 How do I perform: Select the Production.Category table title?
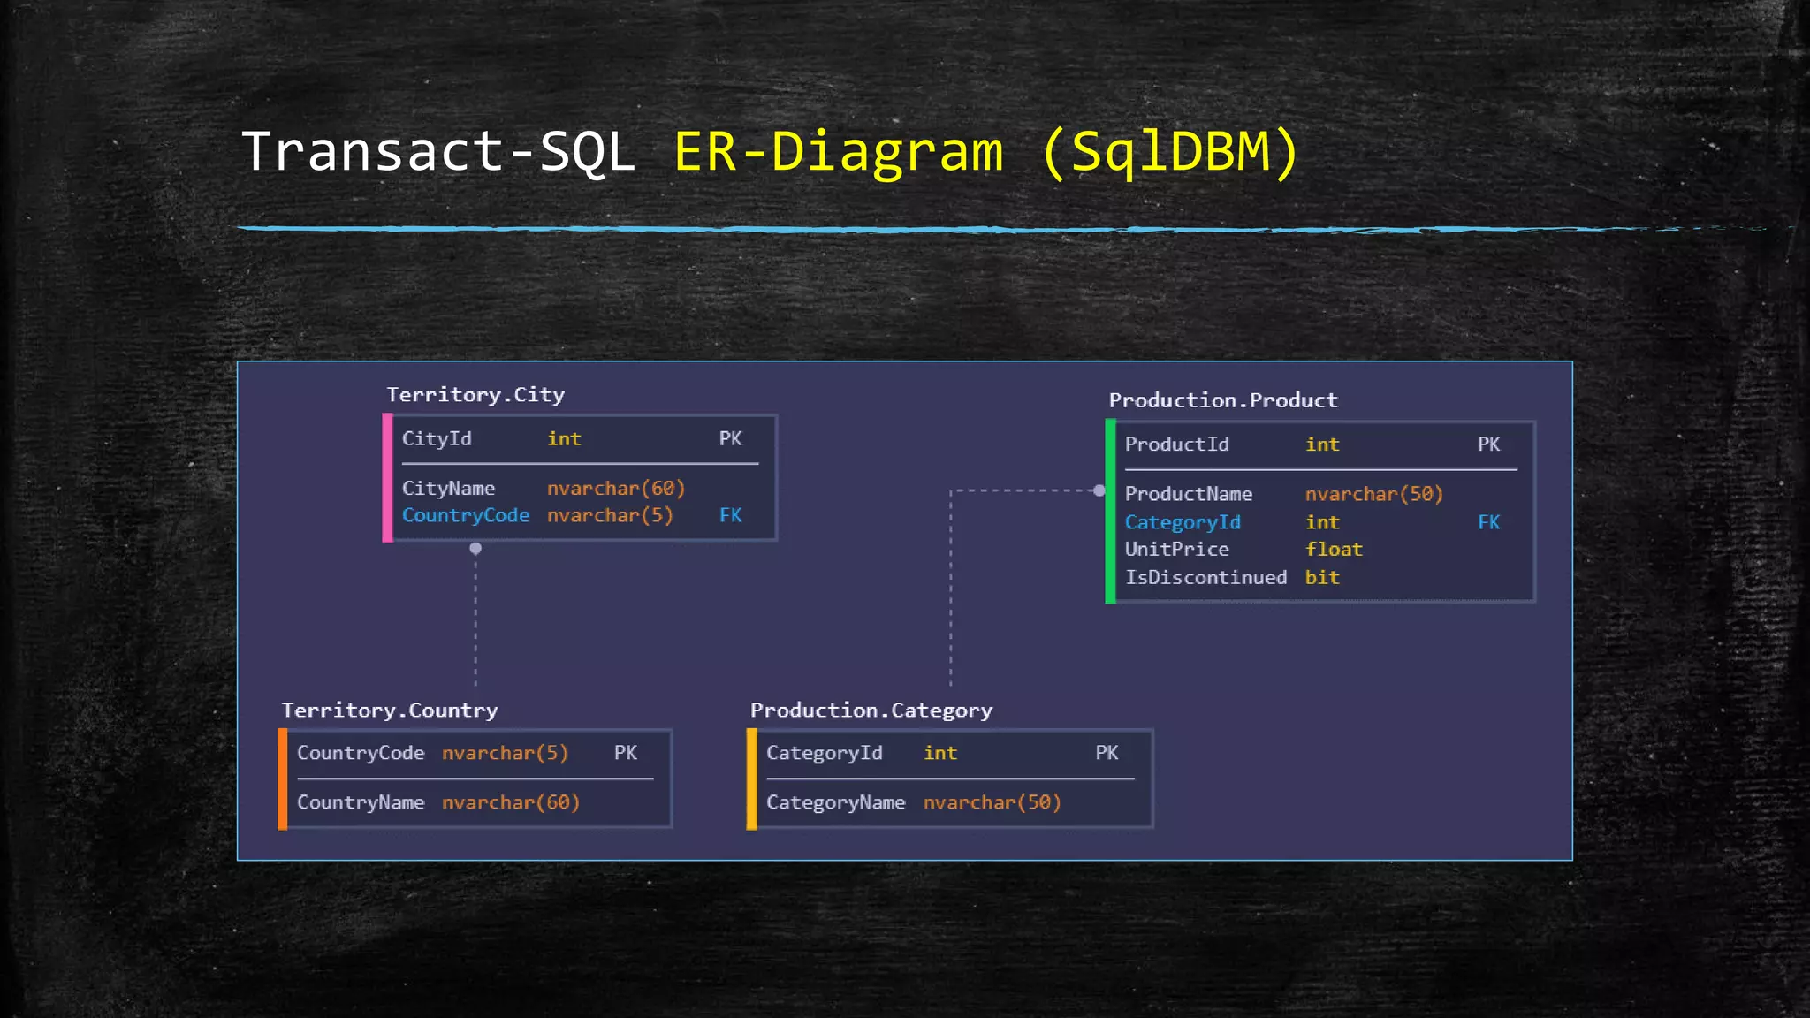tap(871, 710)
